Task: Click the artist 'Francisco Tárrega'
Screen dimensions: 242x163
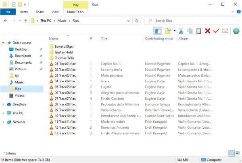Action: click(157, 104)
